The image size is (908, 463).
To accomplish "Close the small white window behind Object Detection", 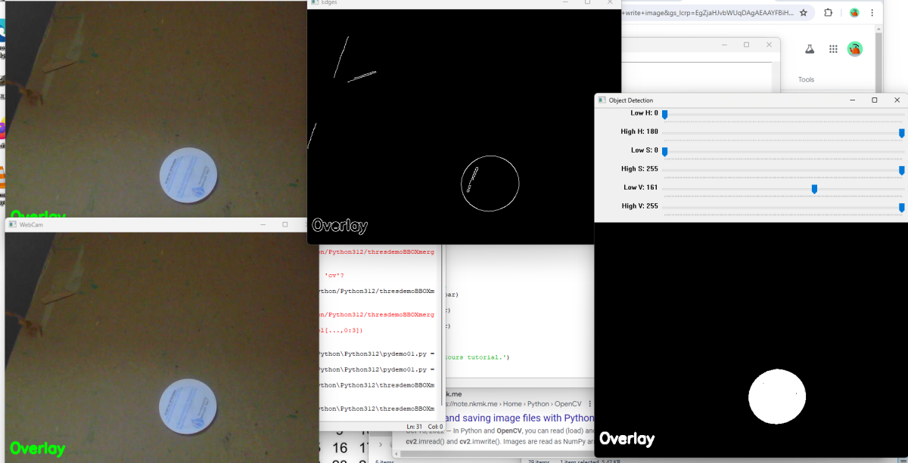I will [x=769, y=45].
